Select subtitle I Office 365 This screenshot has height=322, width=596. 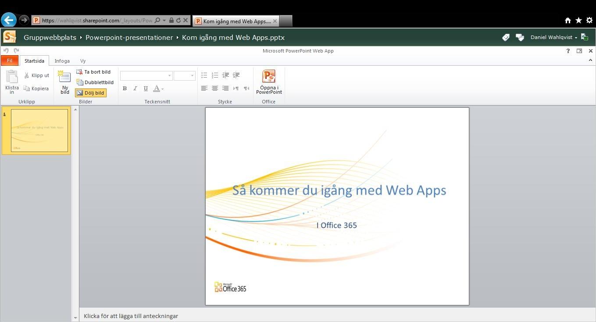point(337,225)
